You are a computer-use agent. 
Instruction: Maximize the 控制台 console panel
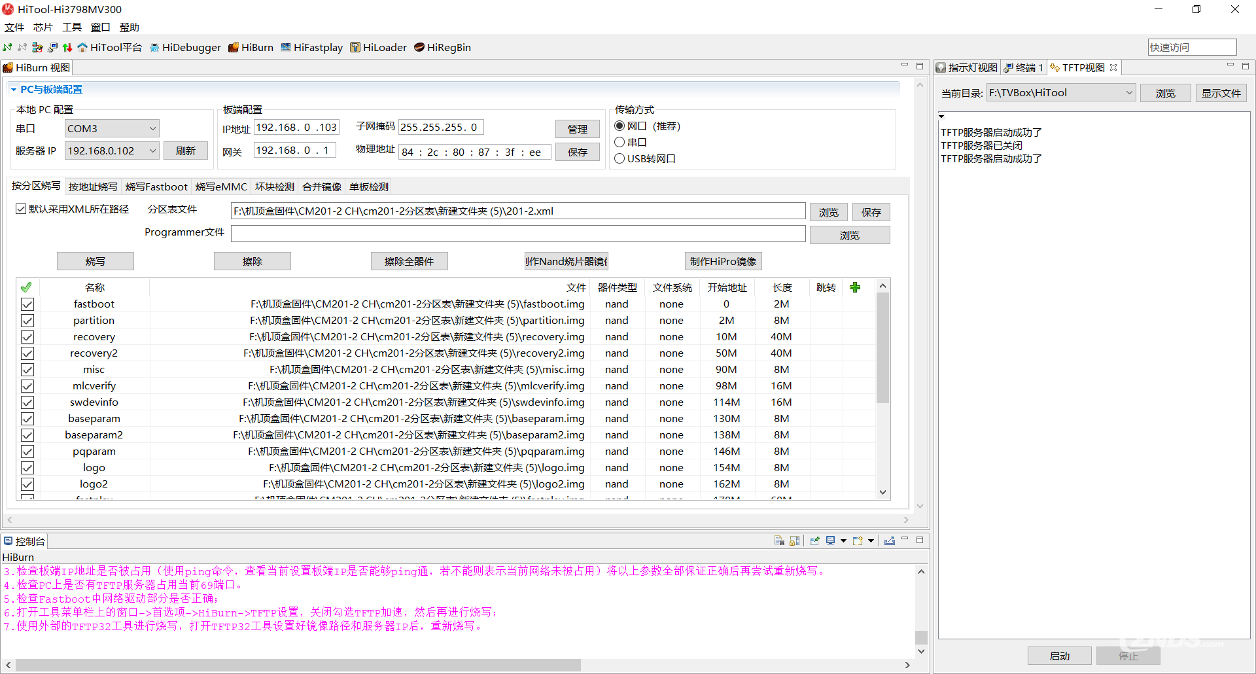click(920, 540)
